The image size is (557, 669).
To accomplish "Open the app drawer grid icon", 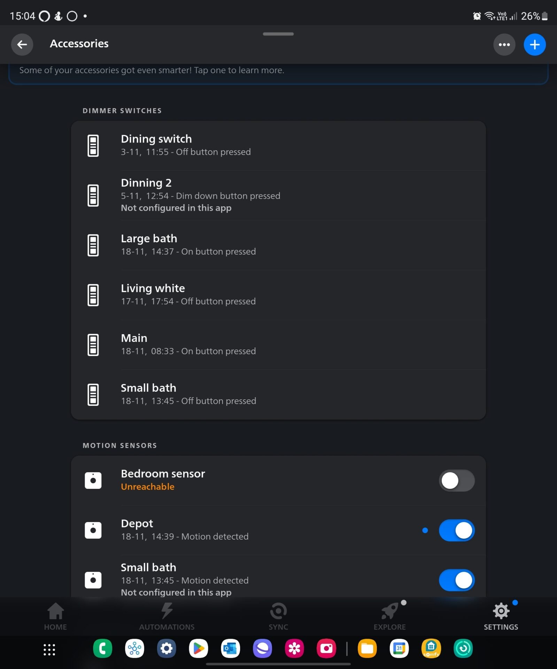I will point(49,649).
